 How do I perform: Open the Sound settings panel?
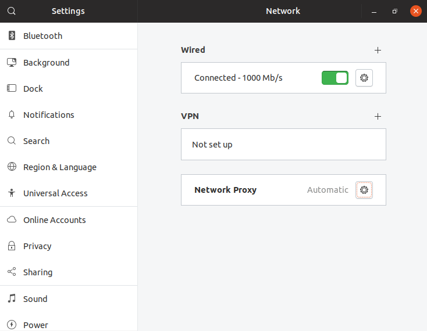69,298
